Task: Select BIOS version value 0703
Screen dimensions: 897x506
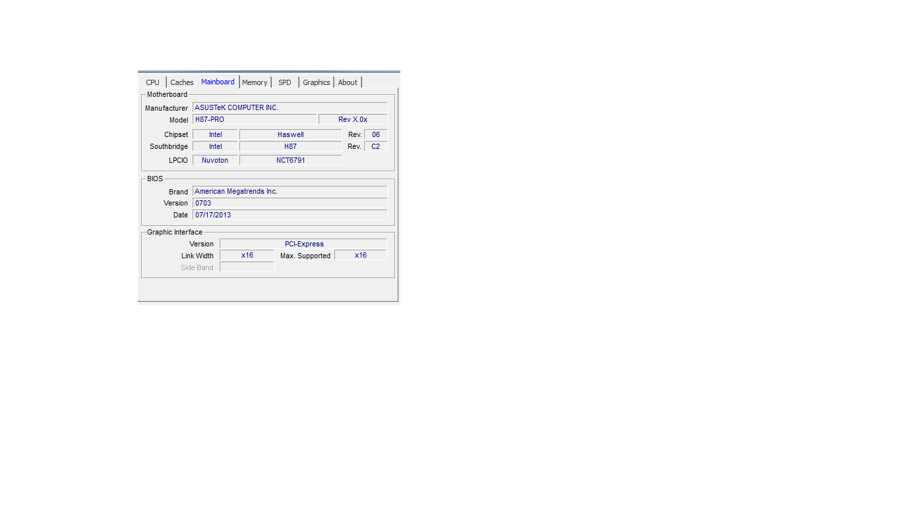Action: [x=290, y=203]
